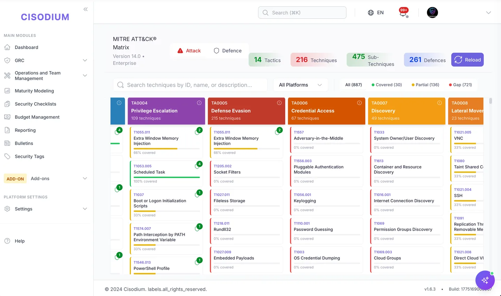The width and height of the screenshot is (501, 296).
Task: Expand the Settings menu
Action: (85, 209)
